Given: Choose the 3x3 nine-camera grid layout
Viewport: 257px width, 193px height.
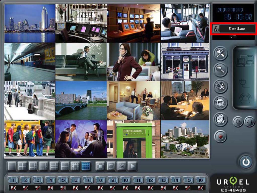Looking at the screenshot, I should click(54, 166).
